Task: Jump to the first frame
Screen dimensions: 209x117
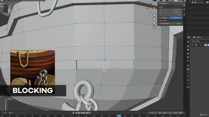Action: (76, 113)
